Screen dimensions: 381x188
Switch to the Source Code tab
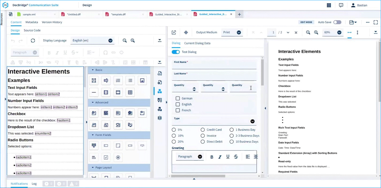pos(32,30)
